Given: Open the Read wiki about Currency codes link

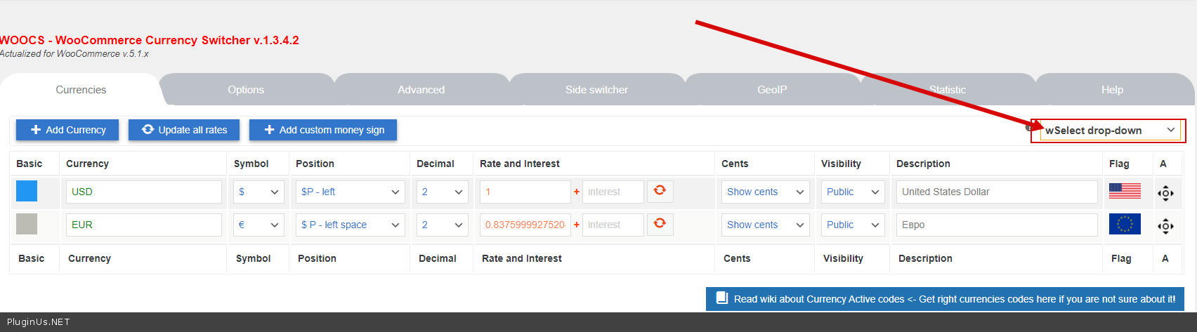Looking at the screenshot, I should (945, 299).
